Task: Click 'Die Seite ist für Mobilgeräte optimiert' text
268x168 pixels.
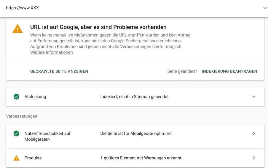Action: 136,134
